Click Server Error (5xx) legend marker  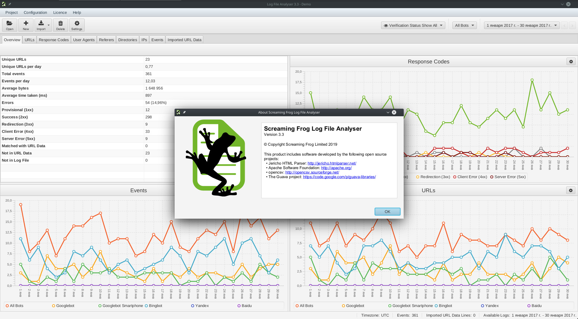(492, 177)
